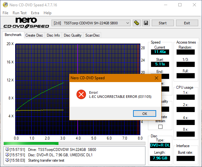Click the Nero app icon in the title bar
The image size is (202, 167).
[x=5, y=5]
